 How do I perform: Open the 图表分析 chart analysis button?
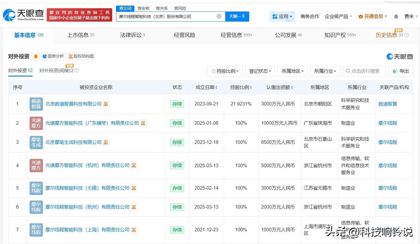coord(53,56)
